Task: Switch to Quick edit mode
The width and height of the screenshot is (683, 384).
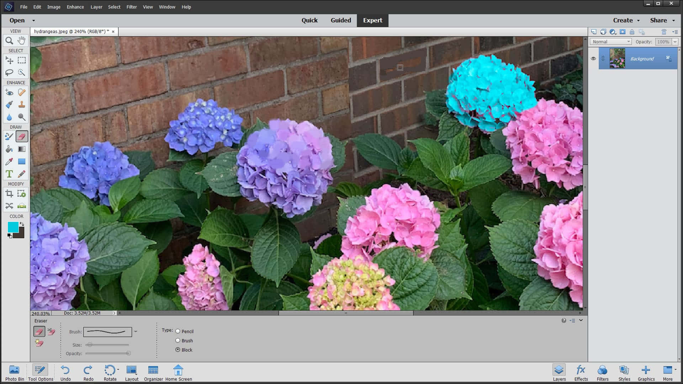Action: [309, 20]
